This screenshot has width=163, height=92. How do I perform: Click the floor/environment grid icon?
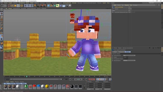tap(64, 6)
